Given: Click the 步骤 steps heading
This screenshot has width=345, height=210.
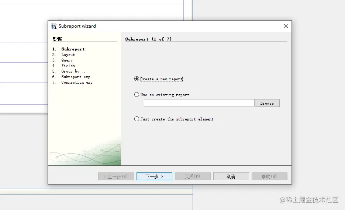Looking at the screenshot, I should [x=57, y=39].
